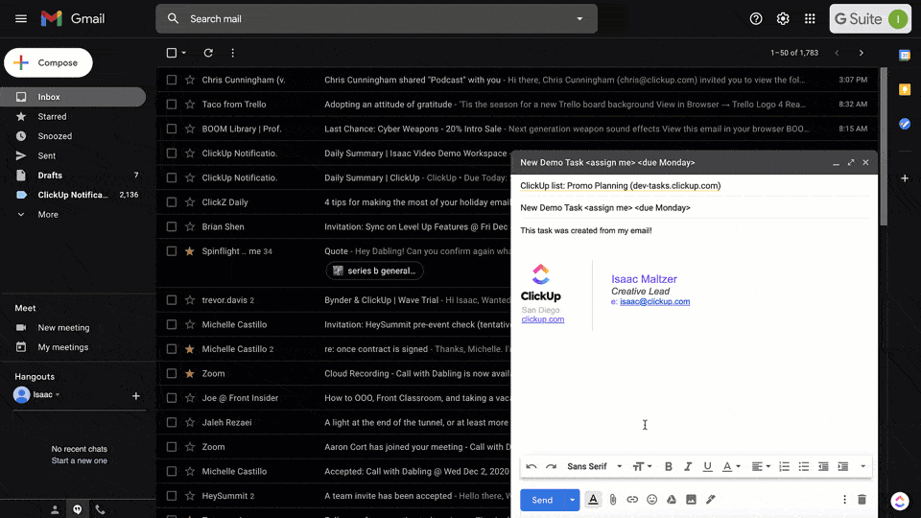The image size is (921, 518).
Task: Toggle bold formatting
Action: pyautogui.click(x=668, y=466)
